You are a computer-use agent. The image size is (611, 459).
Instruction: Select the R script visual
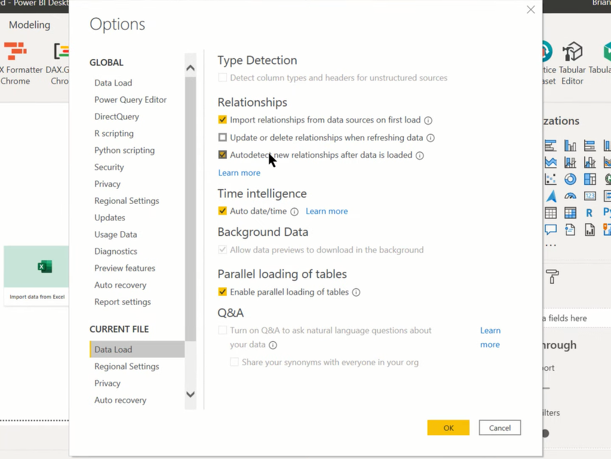(589, 213)
